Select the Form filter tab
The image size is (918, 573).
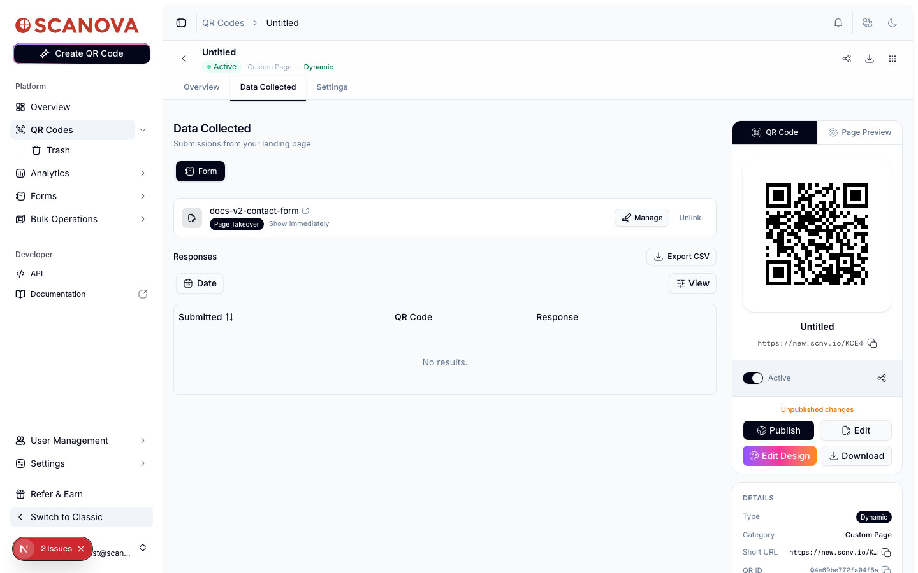pos(200,171)
